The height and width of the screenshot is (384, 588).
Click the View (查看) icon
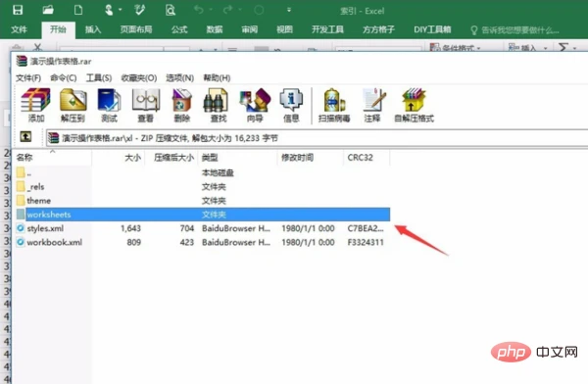click(x=146, y=105)
